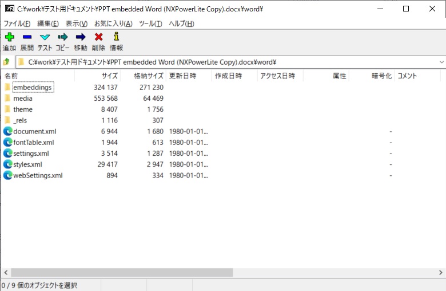Image resolution: width=446 pixels, height=291 pixels.
Task: Select the _rels folder icon
Action: 7,120
